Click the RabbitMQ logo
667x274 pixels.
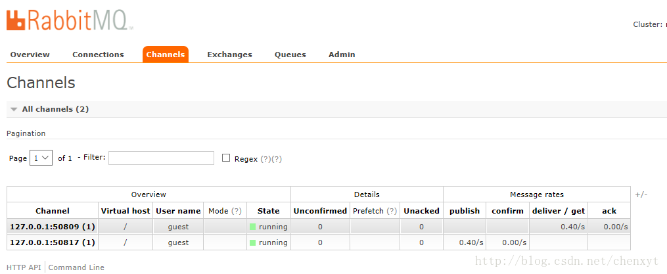coord(70,20)
